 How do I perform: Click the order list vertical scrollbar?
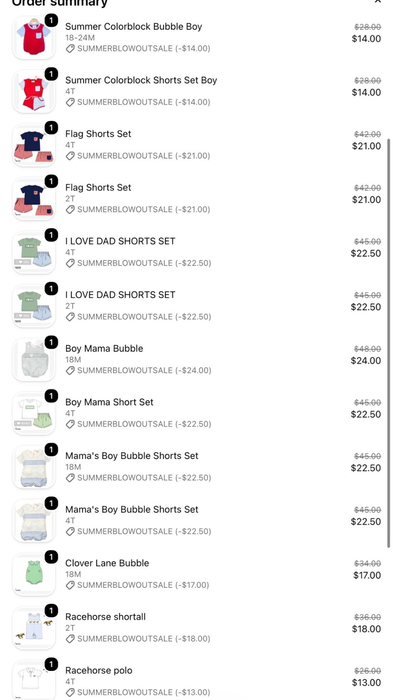(x=388, y=343)
